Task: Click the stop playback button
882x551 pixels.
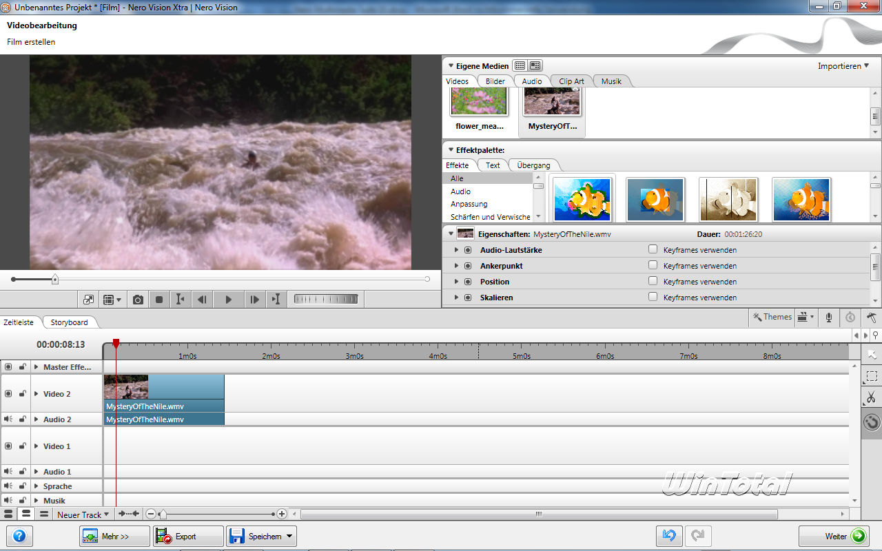Action: 159,300
